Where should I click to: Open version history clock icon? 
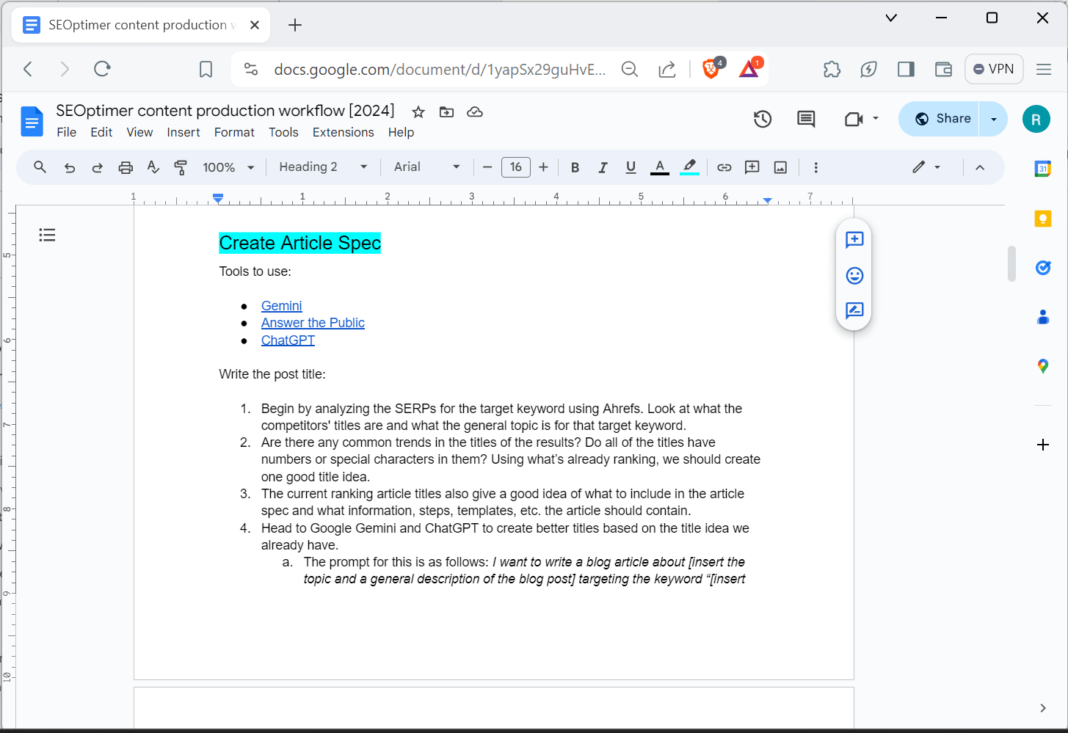pos(763,119)
